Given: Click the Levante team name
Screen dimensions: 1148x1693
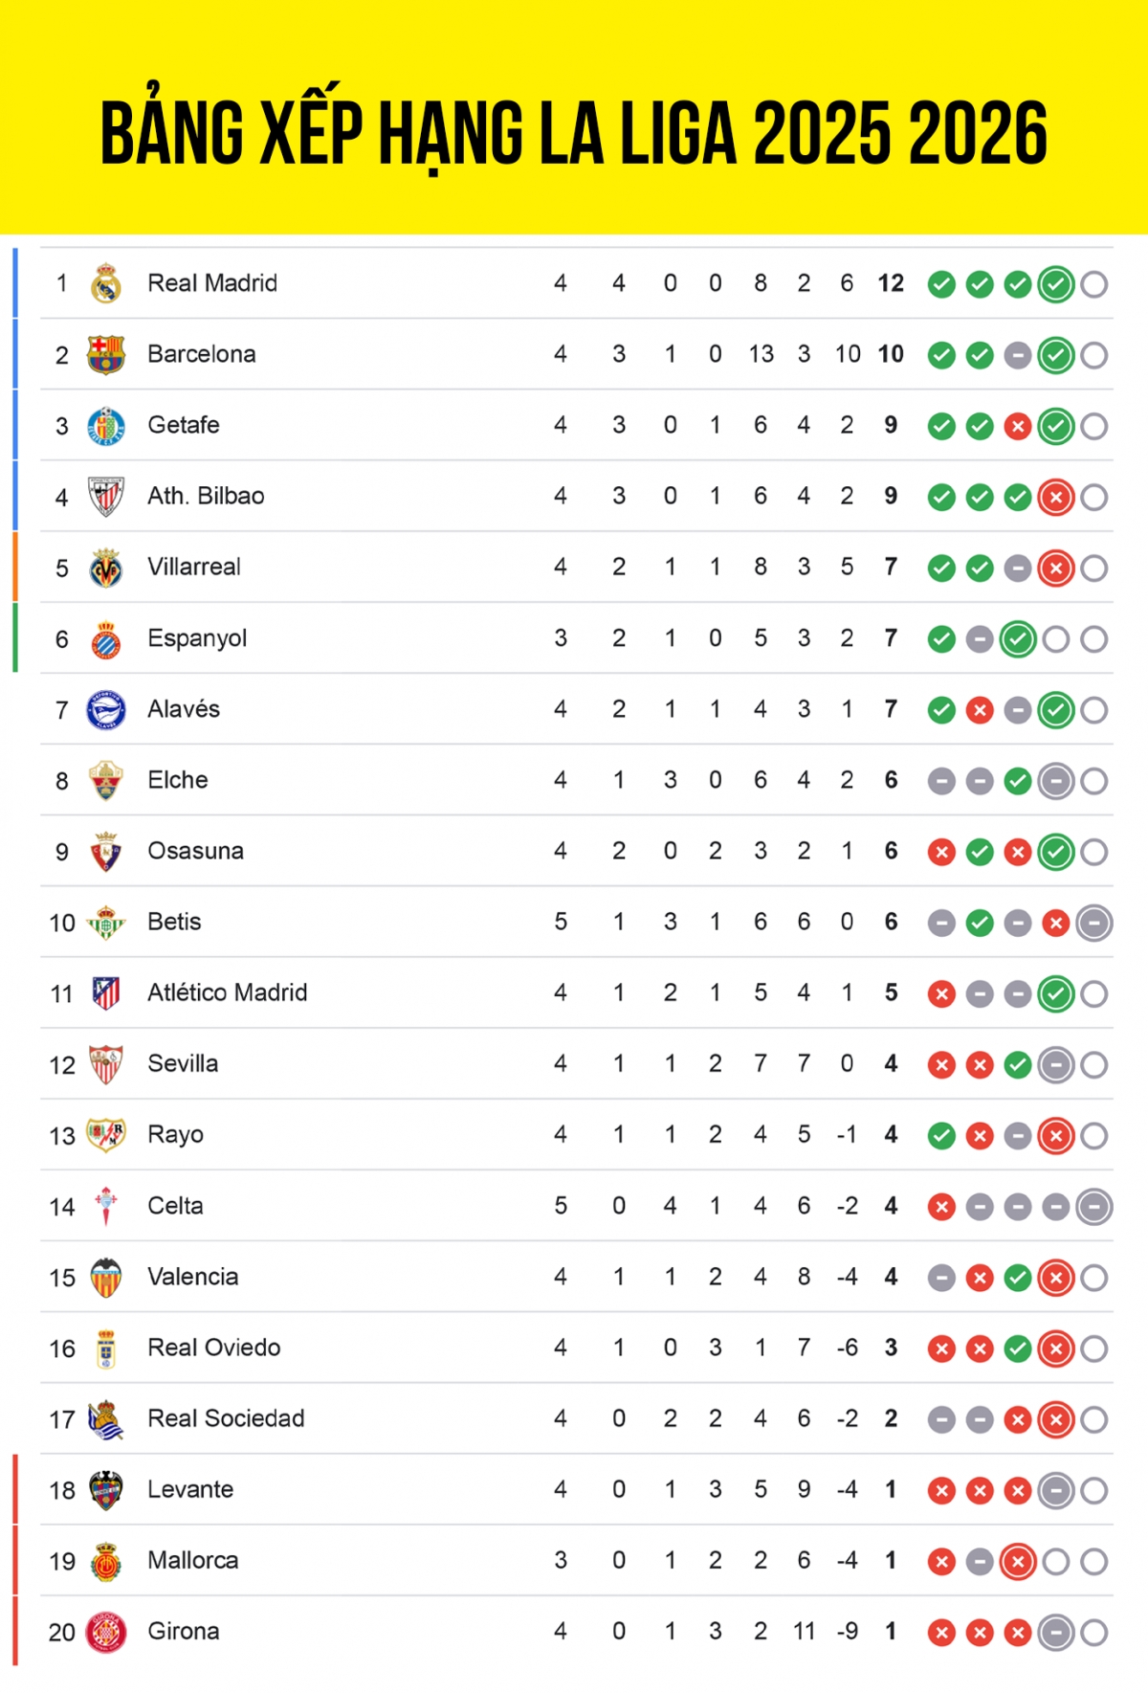Looking at the screenshot, I should [190, 1489].
